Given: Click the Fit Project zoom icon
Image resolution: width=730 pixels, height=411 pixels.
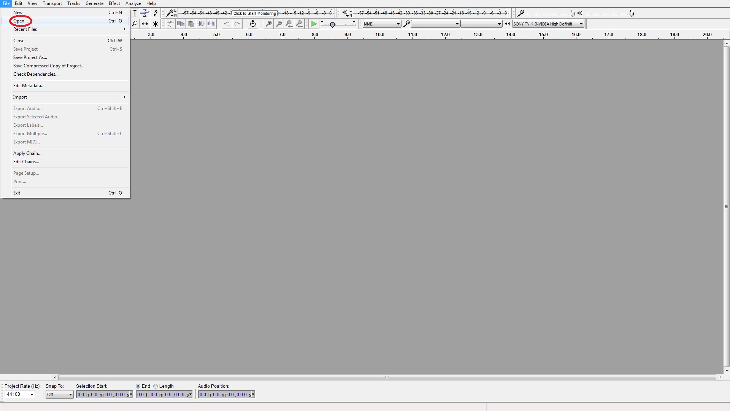Looking at the screenshot, I should click(x=299, y=24).
